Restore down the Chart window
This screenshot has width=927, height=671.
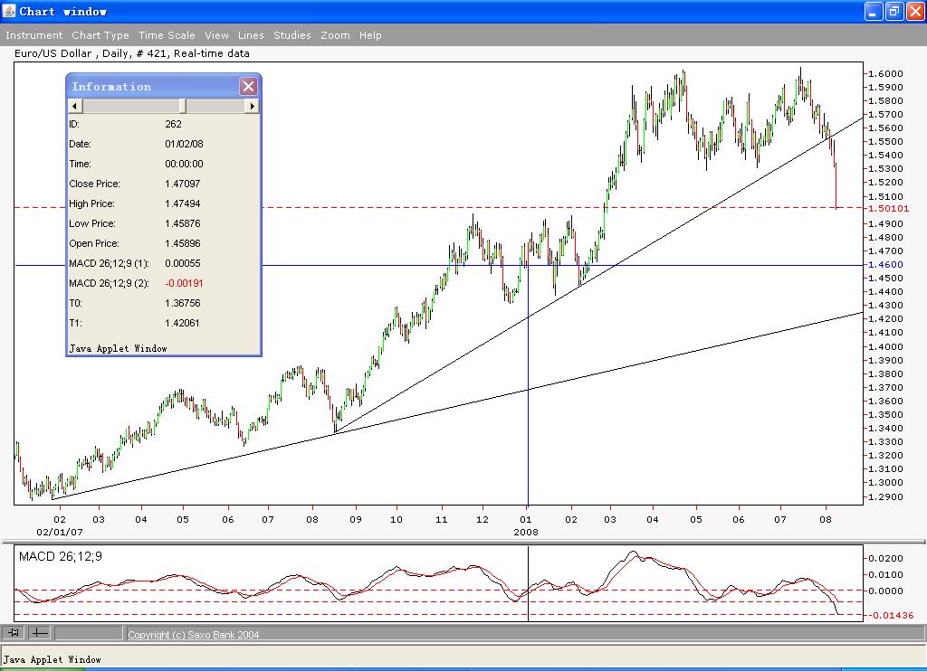click(x=894, y=11)
